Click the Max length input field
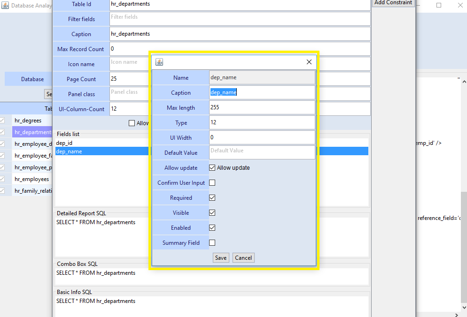Image resolution: width=467 pixels, height=317 pixels. point(262,108)
